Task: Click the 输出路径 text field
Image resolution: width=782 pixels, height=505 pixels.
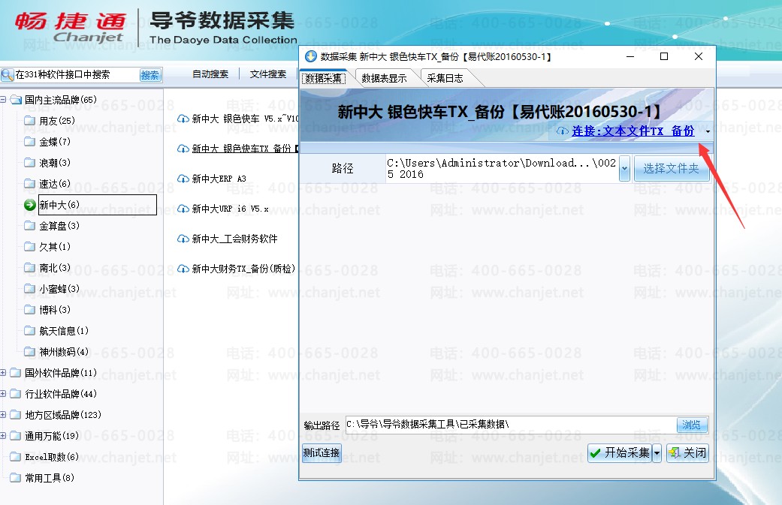Action: coord(510,425)
